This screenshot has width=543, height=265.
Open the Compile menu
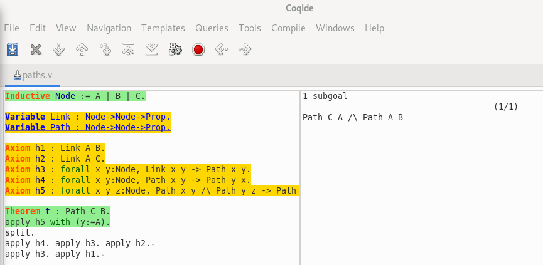[288, 28]
